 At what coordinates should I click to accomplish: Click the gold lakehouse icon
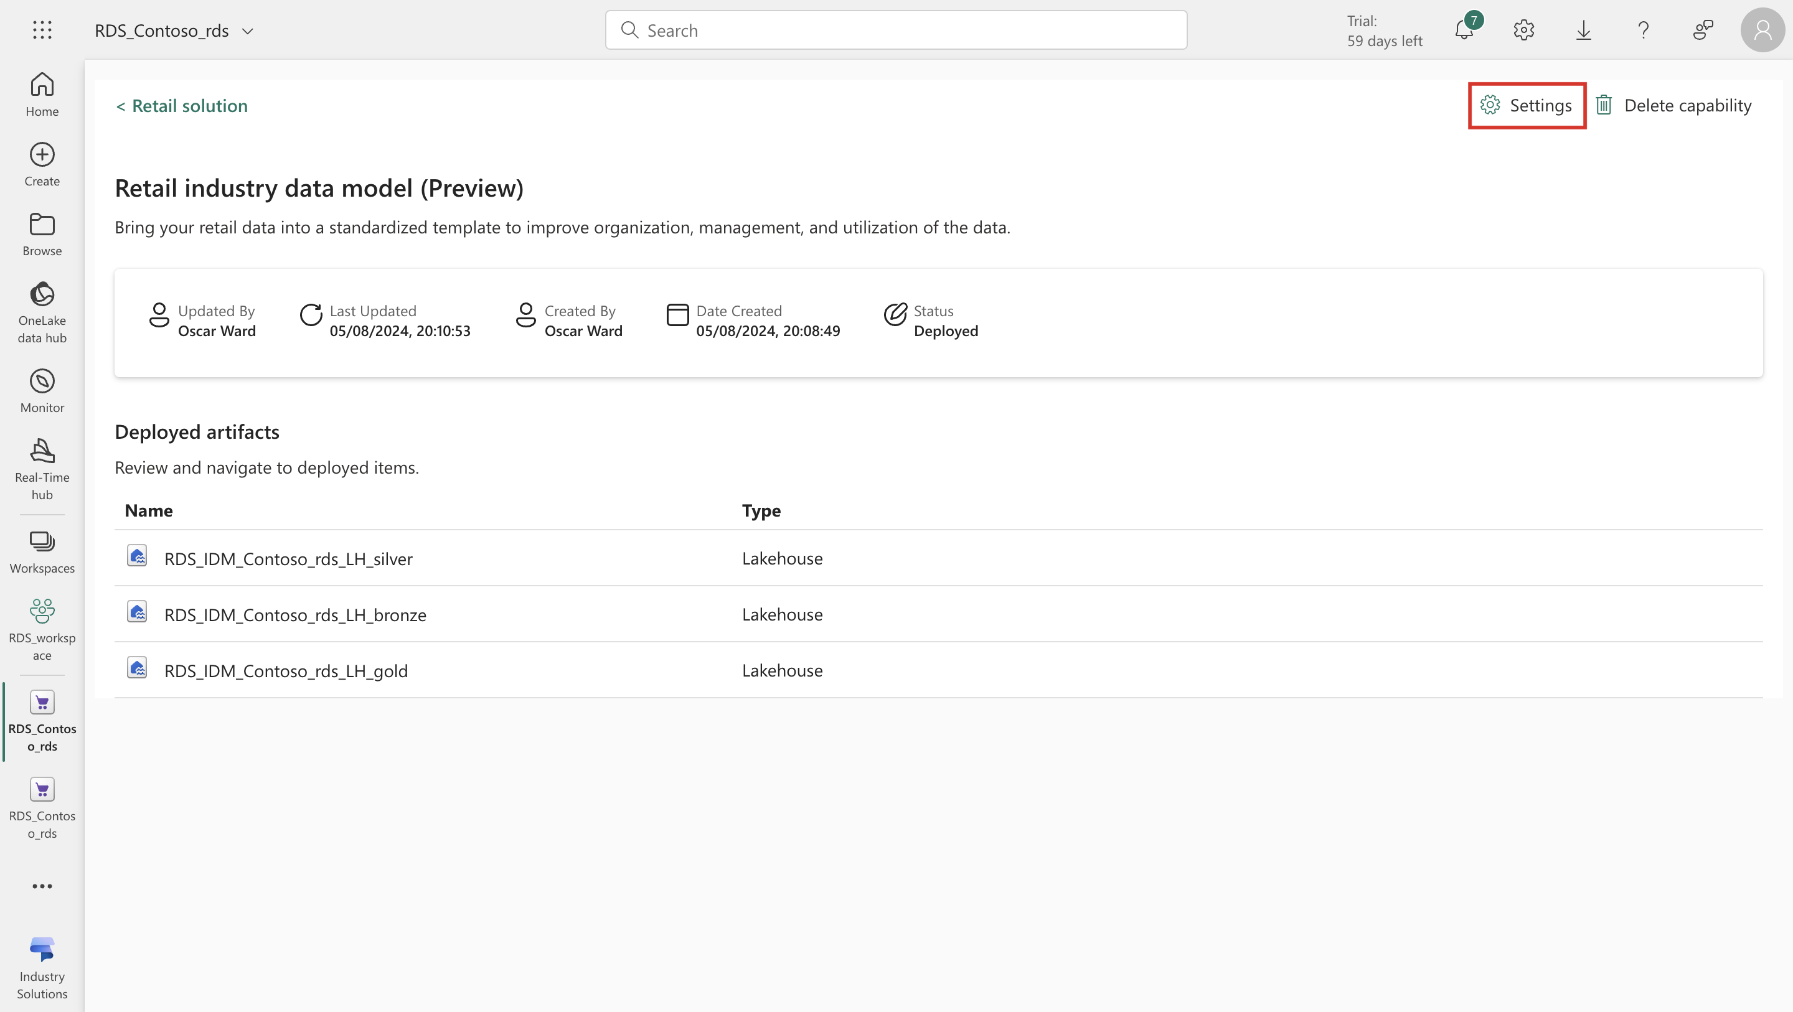[137, 667]
